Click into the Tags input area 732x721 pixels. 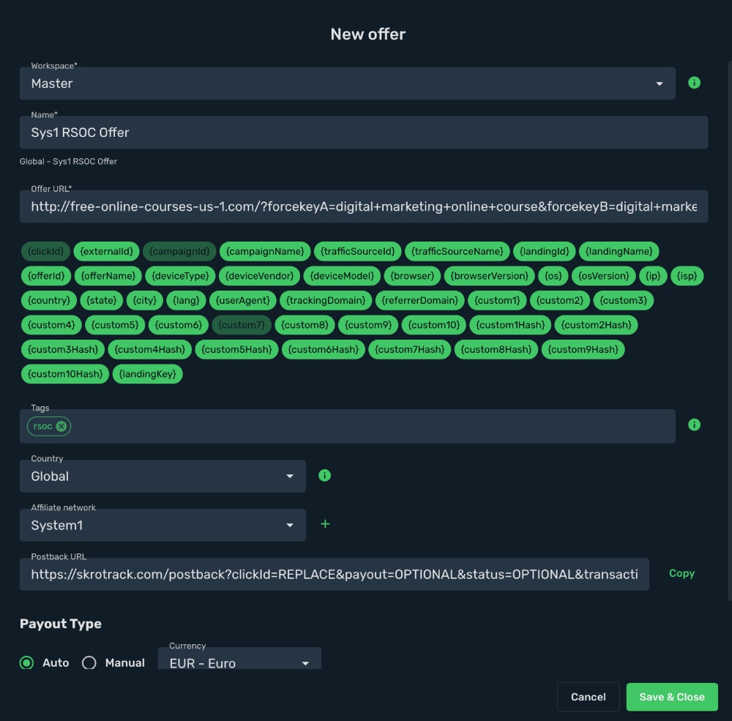pyautogui.click(x=347, y=426)
